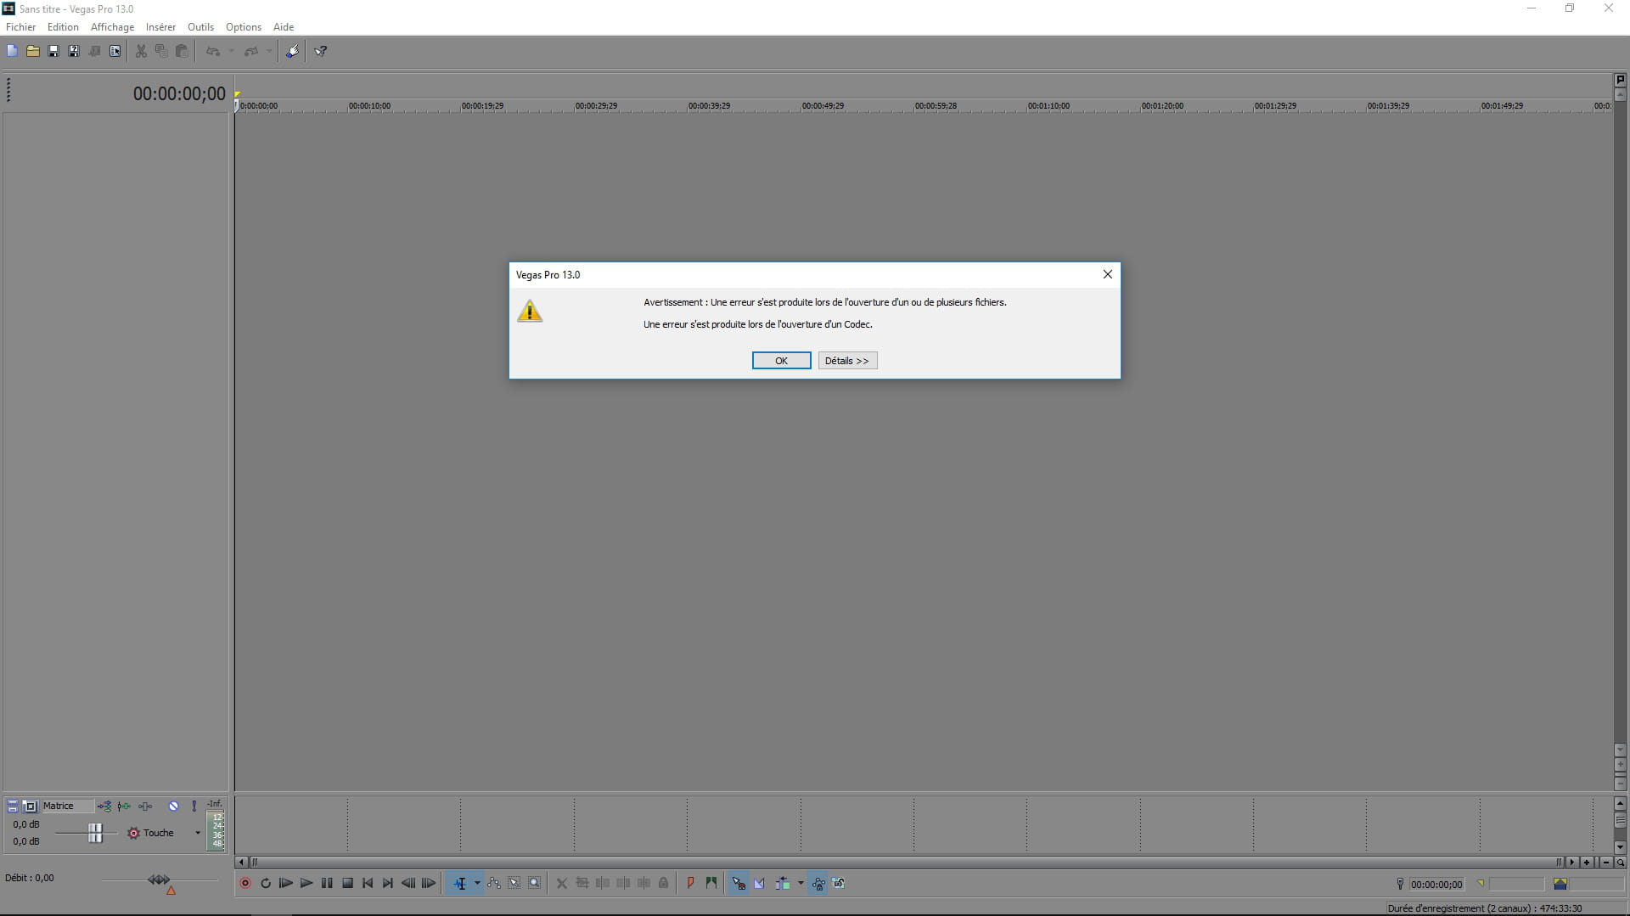Go to project start button

pyautogui.click(x=368, y=883)
